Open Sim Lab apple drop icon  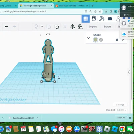[x=94, y=18]
